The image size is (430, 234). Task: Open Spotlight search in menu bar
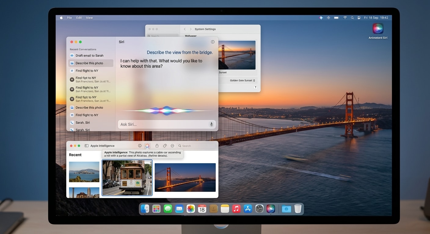pos(352,18)
